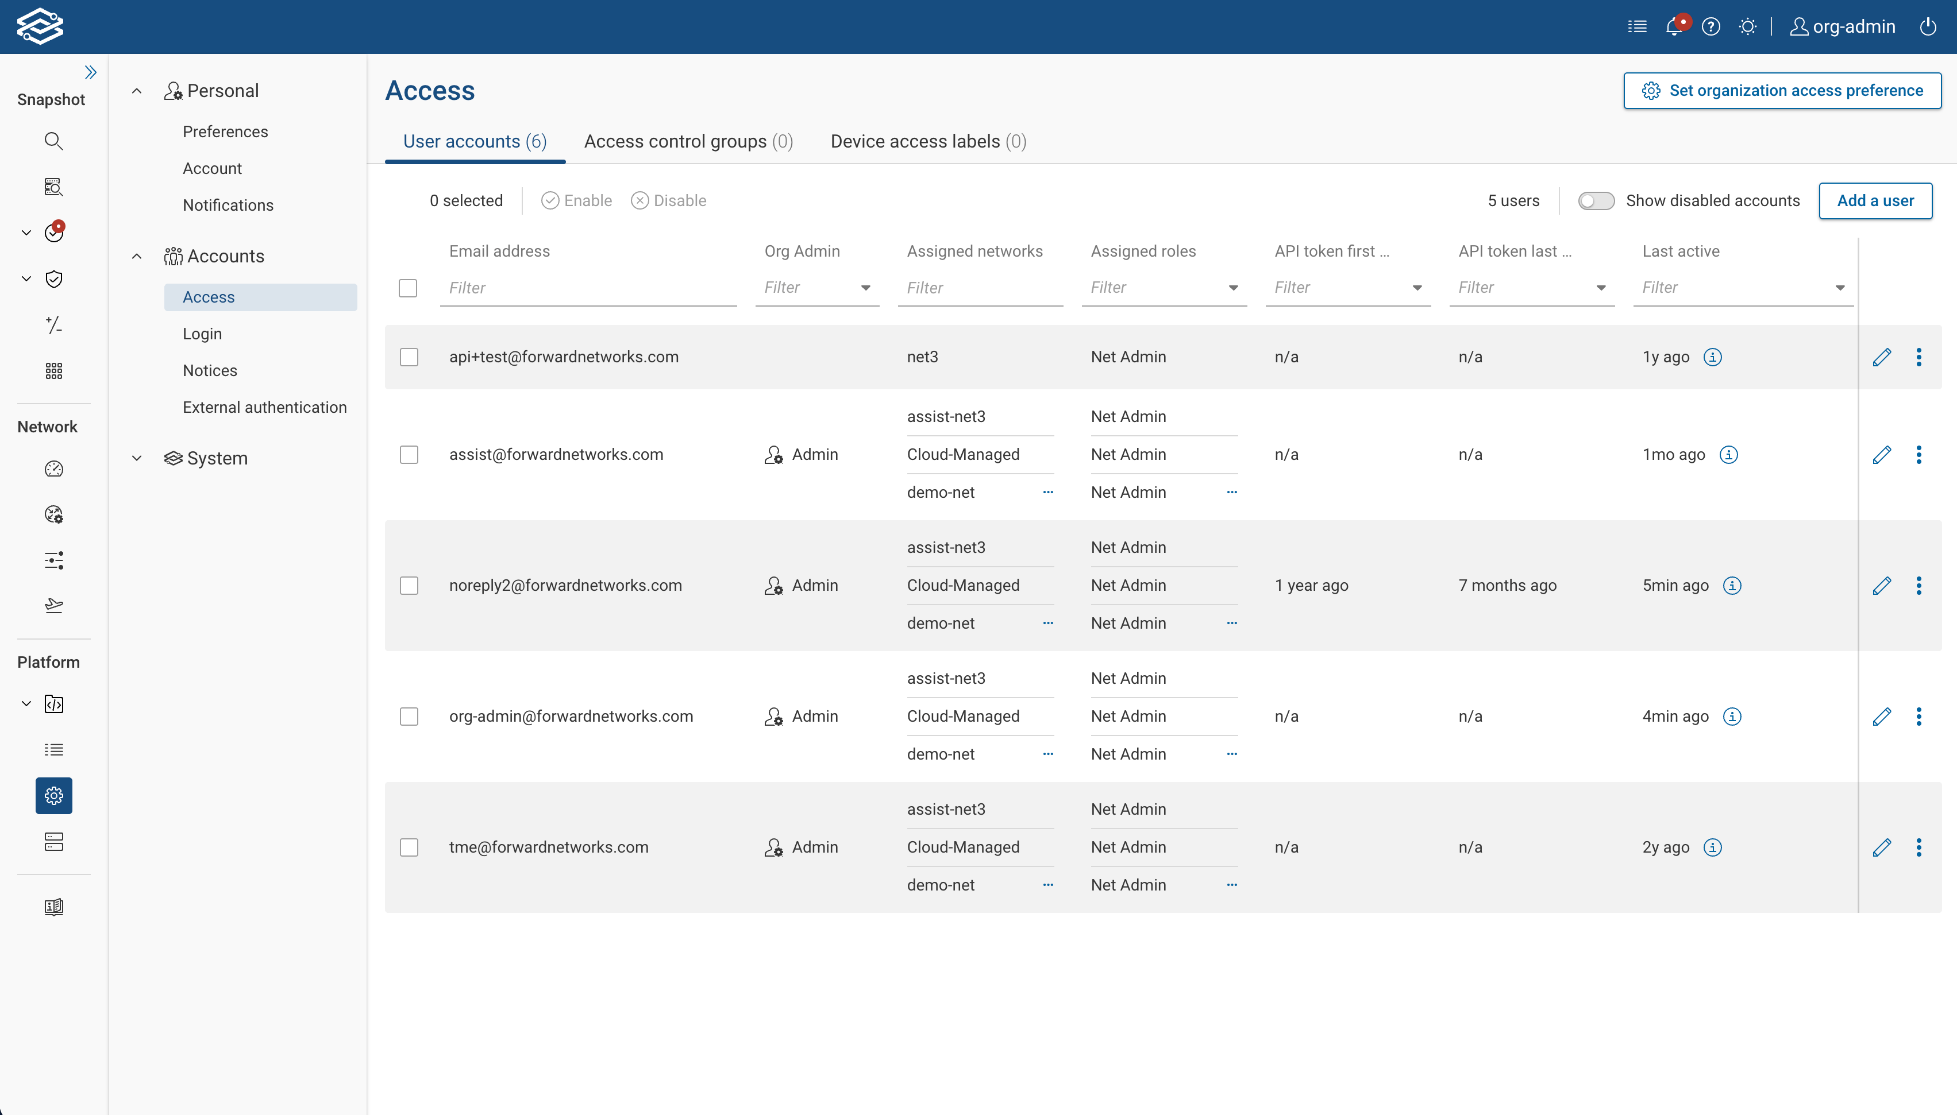This screenshot has height=1115, width=1957.
Task: Edit api+test@forwardnetworks.com with pencil icon
Action: pyautogui.click(x=1882, y=357)
